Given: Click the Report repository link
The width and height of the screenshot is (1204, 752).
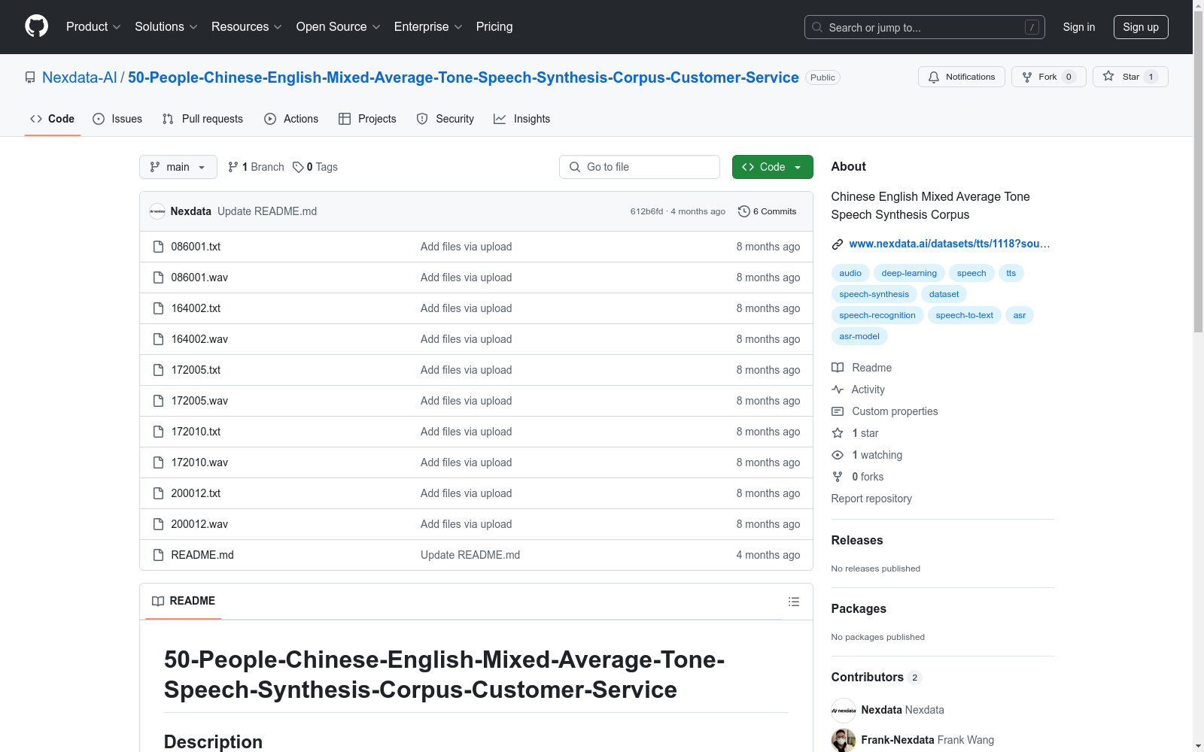Looking at the screenshot, I should (871, 499).
